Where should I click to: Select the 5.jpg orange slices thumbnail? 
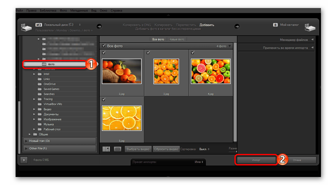coord(122,118)
